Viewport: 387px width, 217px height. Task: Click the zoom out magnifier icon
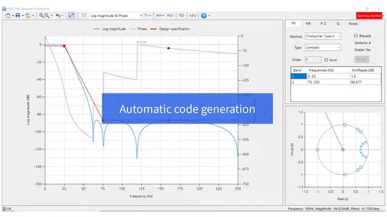tap(47, 16)
